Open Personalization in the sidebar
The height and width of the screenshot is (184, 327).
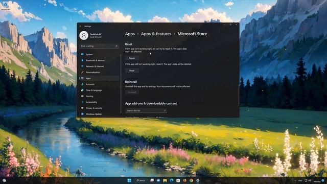click(x=99, y=73)
